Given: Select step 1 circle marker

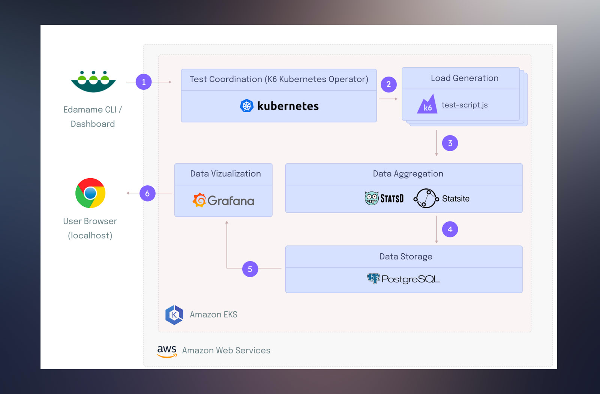Looking at the screenshot, I should pos(144,82).
